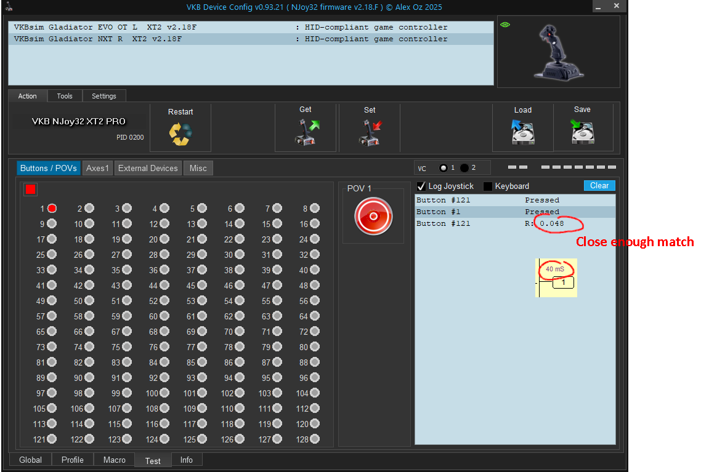
Task: Click button indicator 64
Action: click(x=315, y=316)
